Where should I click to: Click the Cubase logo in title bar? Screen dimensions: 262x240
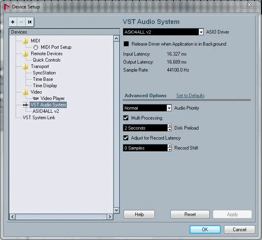coord(7,7)
